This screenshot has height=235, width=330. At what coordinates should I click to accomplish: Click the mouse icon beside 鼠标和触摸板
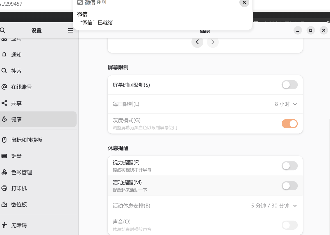click(x=4, y=140)
